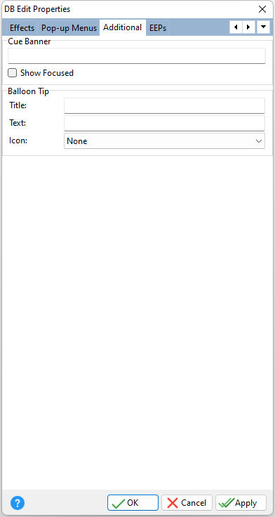
Task: Open the help question mark icon
Action: (x=18, y=503)
